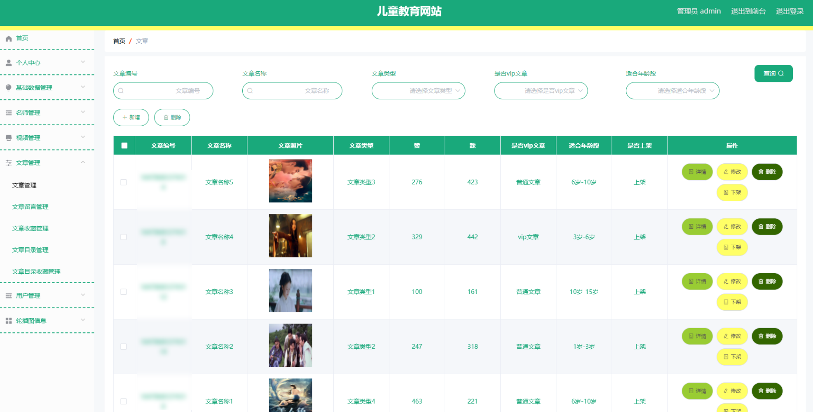This screenshot has width=813, height=413.
Task: Open the 请选择适合年龄段 dropdown
Action: tap(672, 91)
